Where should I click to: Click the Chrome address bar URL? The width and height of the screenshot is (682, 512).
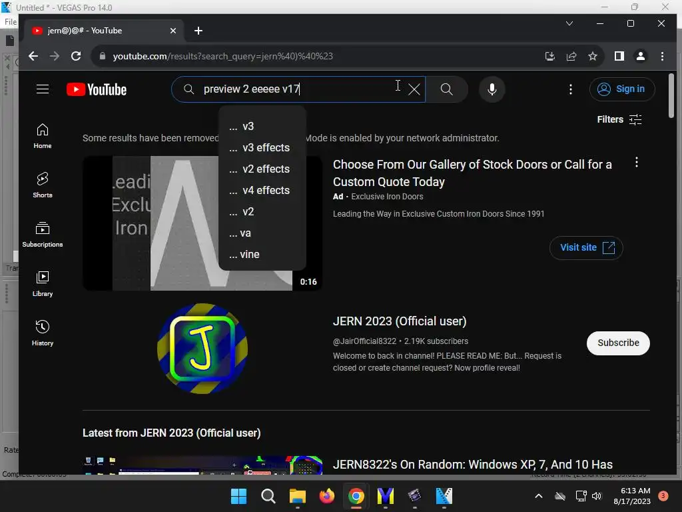pyautogui.click(x=222, y=56)
